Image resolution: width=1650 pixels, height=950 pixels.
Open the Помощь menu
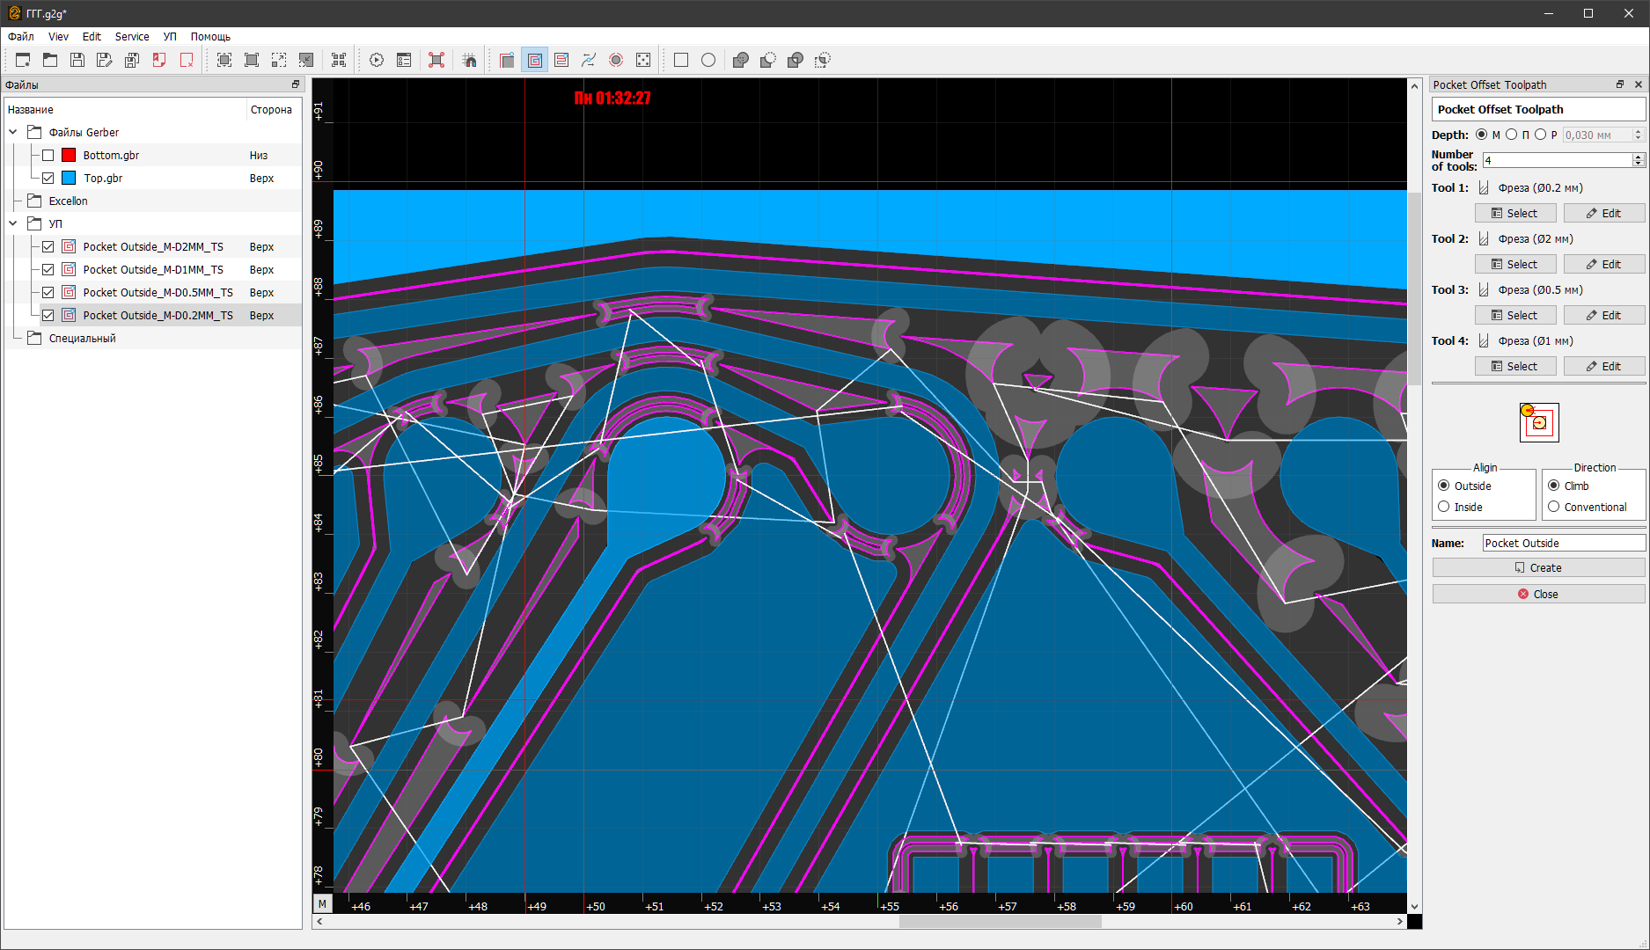(210, 37)
